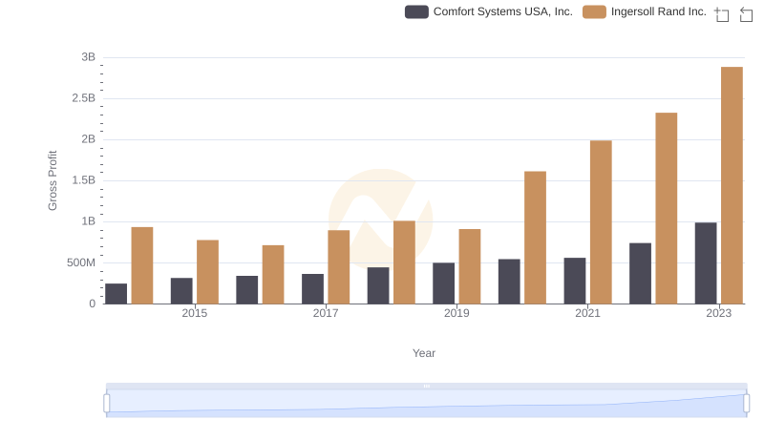Screen dimensions: 764x440
Task: Select the left handle of the range slider
Action: pyautogui.click(x=107, y=404)
